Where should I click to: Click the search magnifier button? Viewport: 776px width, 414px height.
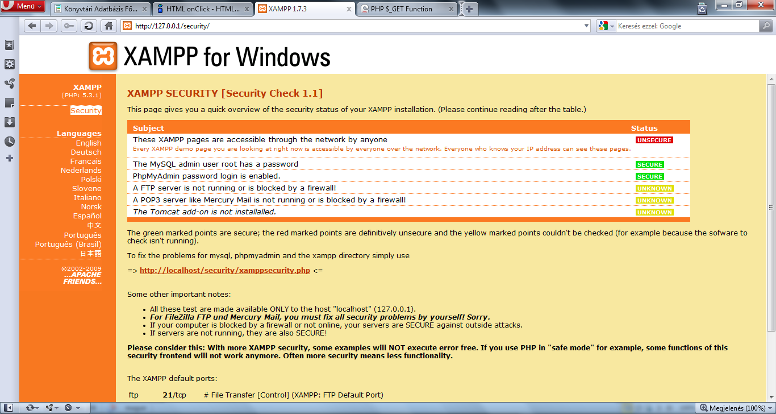coord(766,26)
